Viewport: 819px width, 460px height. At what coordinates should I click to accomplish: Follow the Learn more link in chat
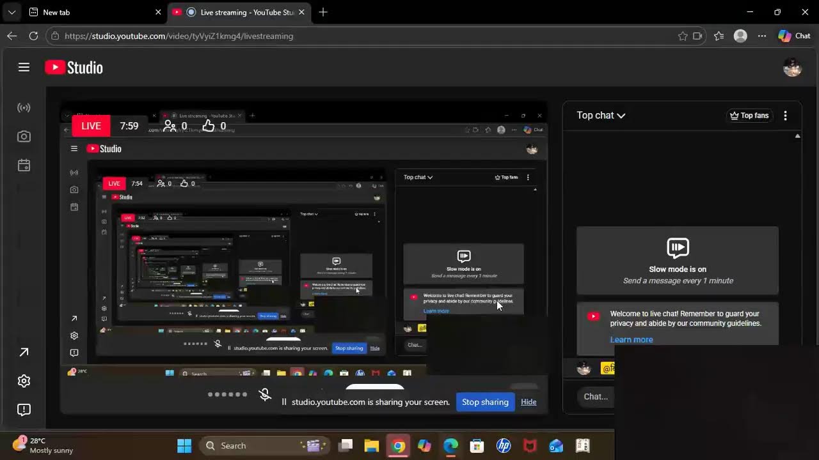(x=632, y=340)
